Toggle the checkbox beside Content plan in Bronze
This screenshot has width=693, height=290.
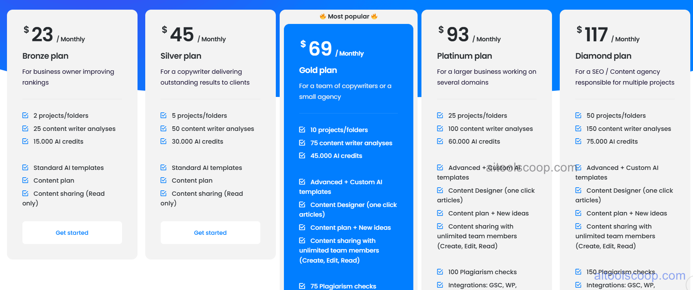click(25, 180)
